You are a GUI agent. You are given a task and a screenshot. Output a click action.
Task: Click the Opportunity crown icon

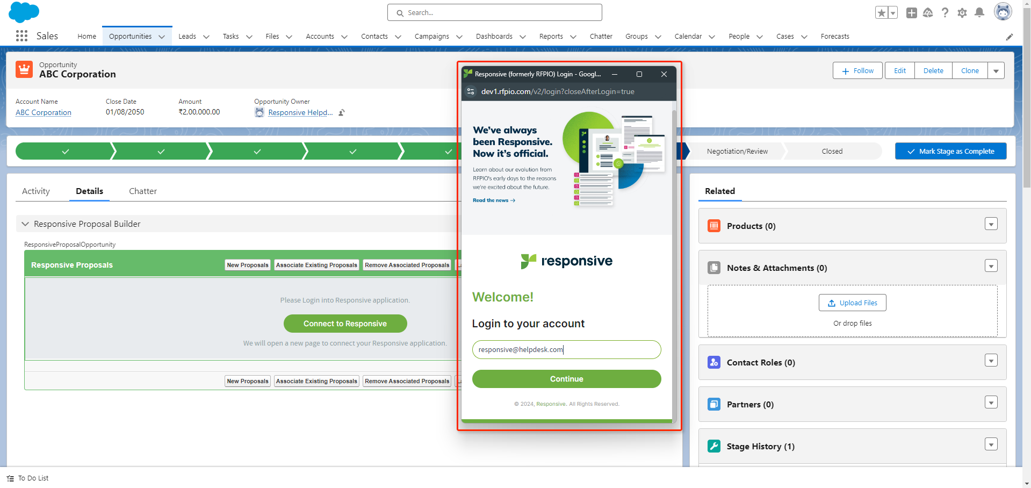point(24,69)
